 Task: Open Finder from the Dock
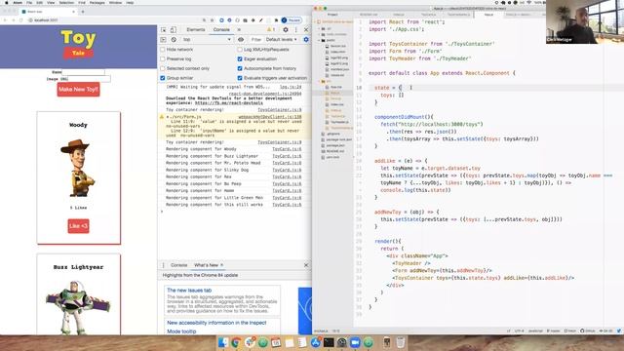223,342
